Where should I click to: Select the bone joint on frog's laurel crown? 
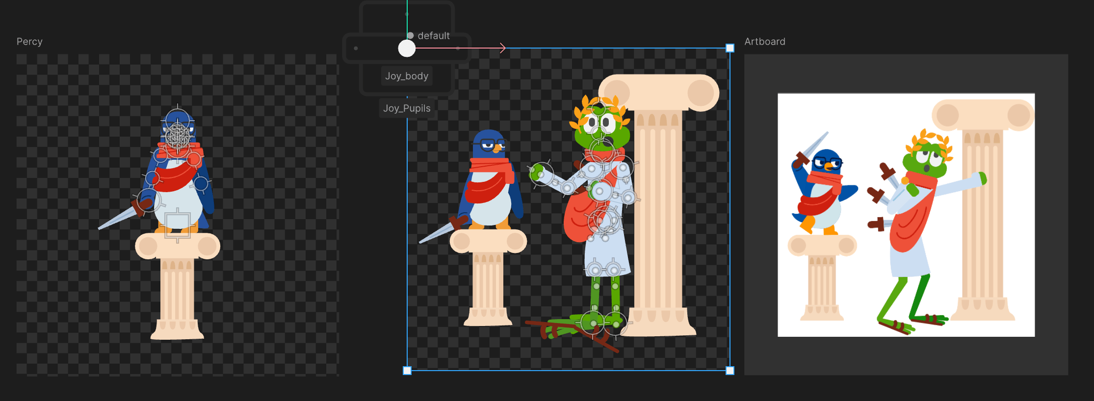click(599, 108)
